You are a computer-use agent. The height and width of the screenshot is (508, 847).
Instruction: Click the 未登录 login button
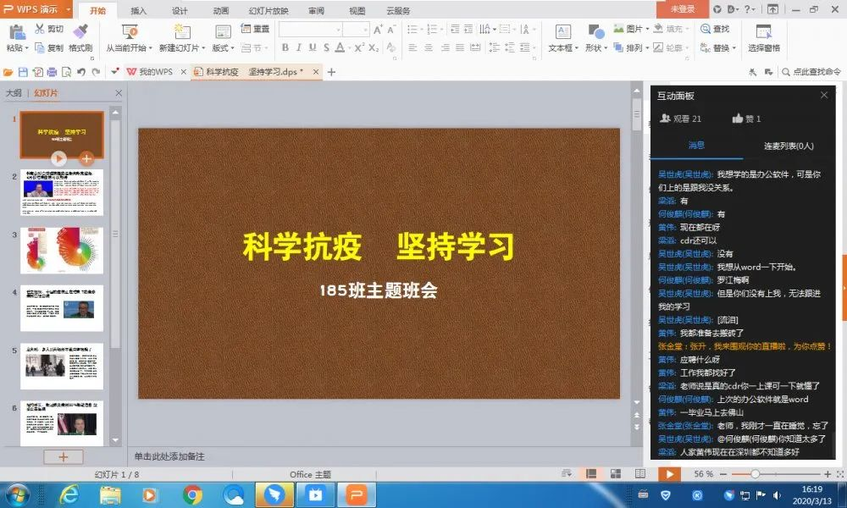[x=682, y=9]
